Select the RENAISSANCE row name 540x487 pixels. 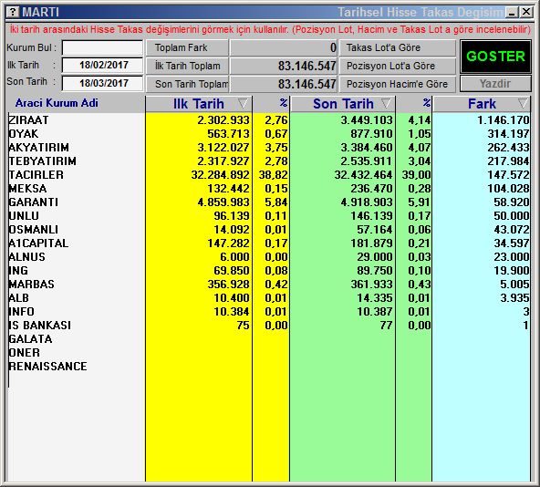coord(47,366)
